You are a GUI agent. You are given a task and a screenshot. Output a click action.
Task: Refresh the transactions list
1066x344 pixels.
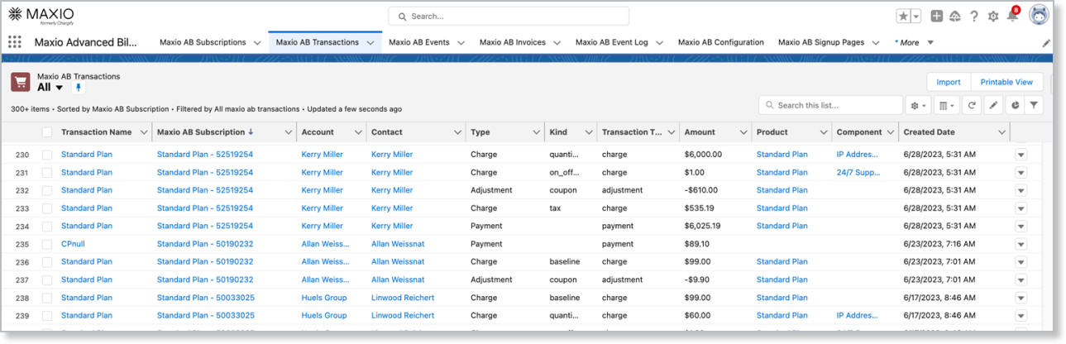(x=972, y=105)
